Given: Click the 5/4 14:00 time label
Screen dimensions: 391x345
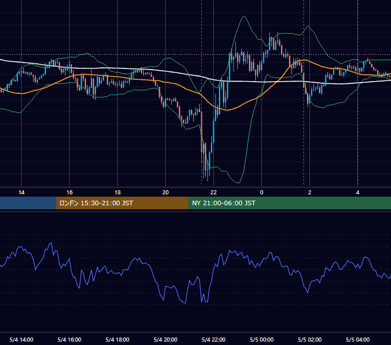Looking at the screenshot, I should click(x=21, y=339).
